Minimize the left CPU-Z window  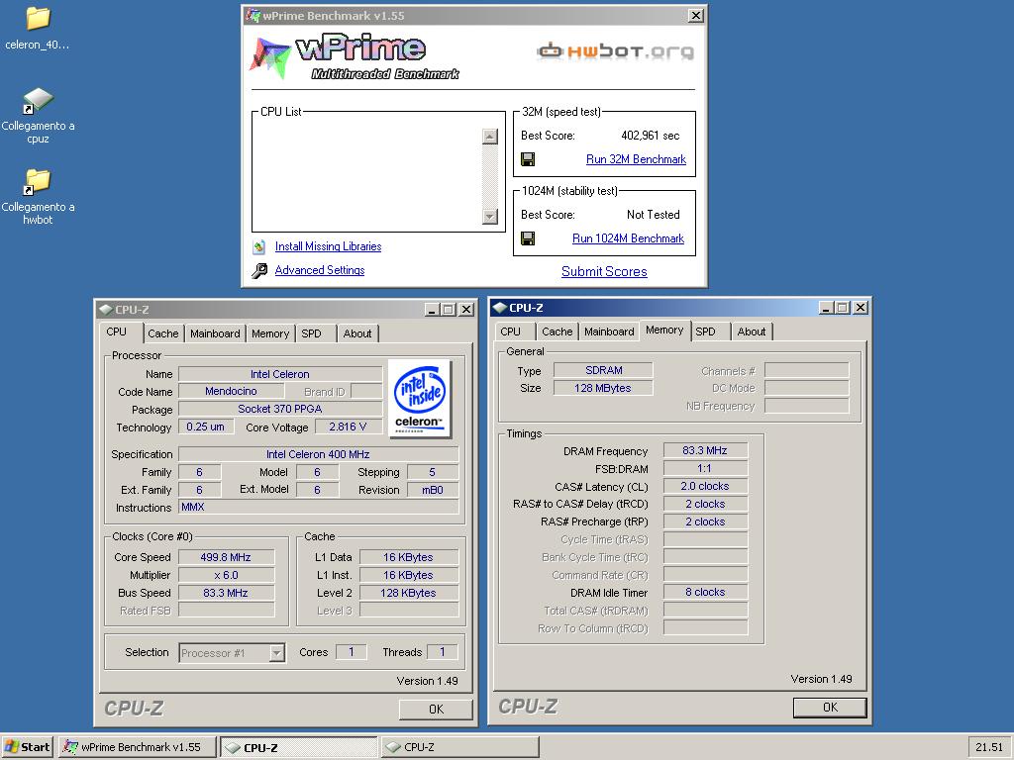point(432,310)
